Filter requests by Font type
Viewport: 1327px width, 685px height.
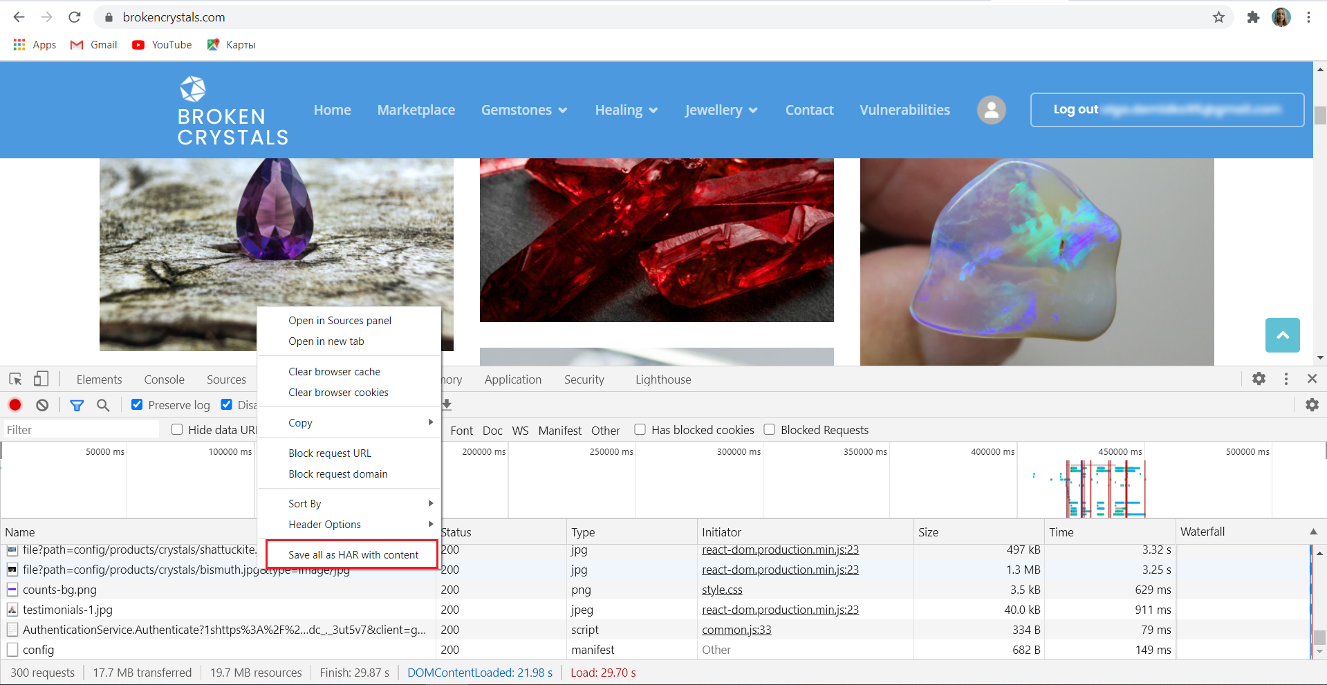[x=461, y=430]
